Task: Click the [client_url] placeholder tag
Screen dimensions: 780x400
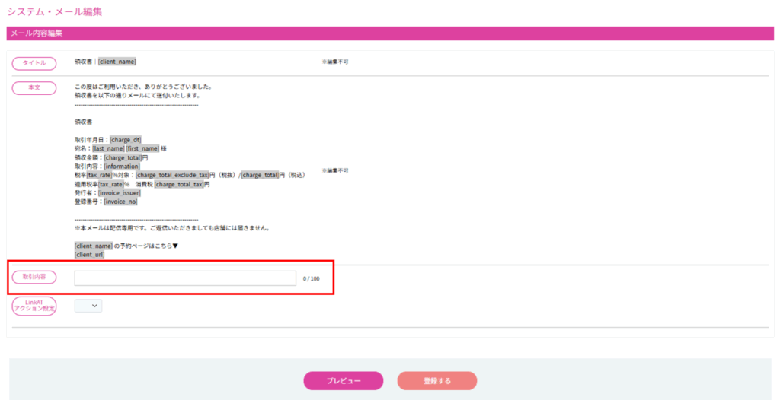Action: click(x=89, y=255)
